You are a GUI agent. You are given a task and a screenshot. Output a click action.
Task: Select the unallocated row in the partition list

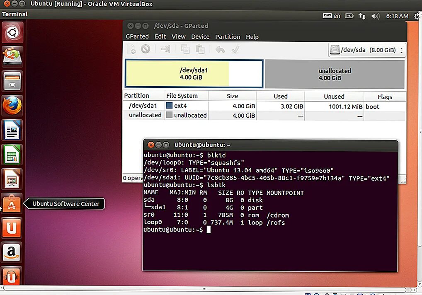click(264, 115)
